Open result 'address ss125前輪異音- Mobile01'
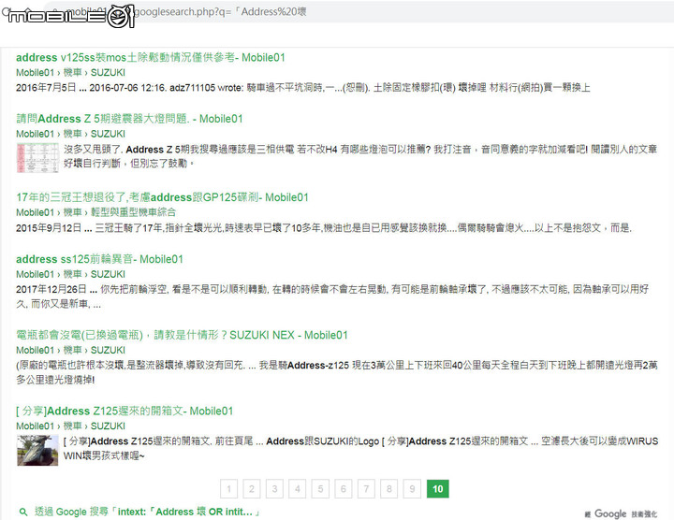 [x=99, y=259]
